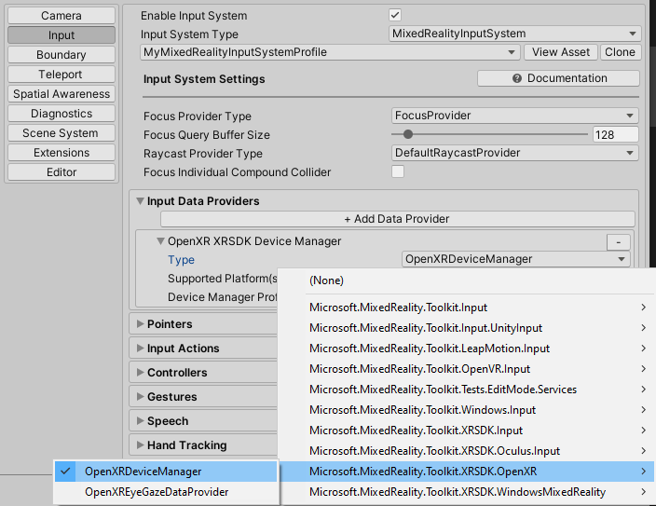Open the OpenXRDeviceManager Type dropdown
Image resolution: width=656 pixels, height=506 pixels.
(x=516, y=259)
